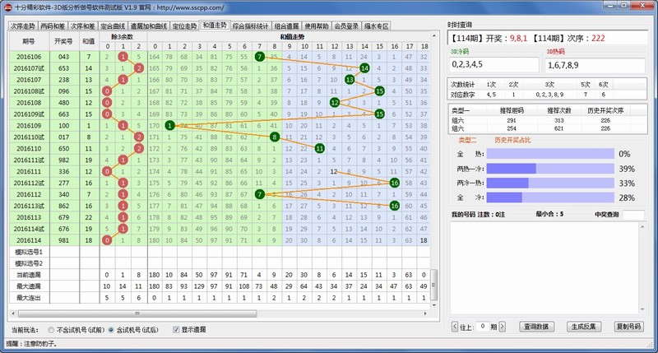The width and height of the screenshot is (658, 353).
Task: Click the green ball 14 in row 2016107试
Action: (364, 67)
